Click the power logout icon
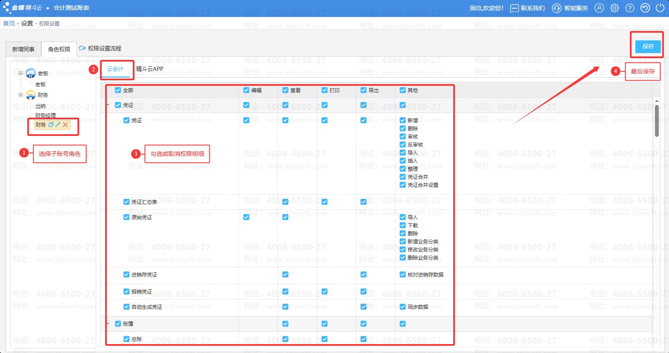Screen dimensions: 669x353 660,8
